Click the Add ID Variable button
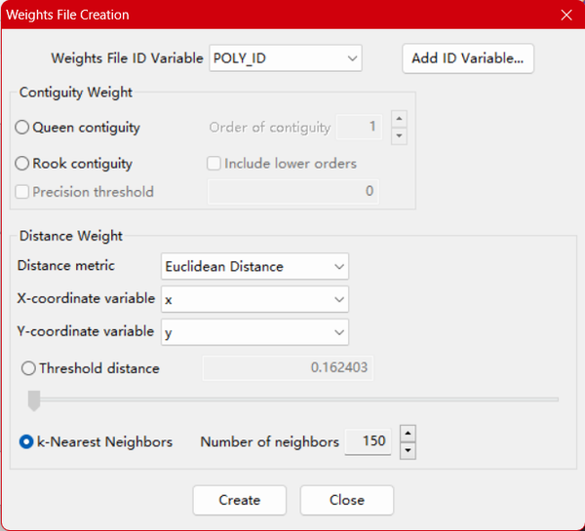Screen dimensions: 585x531 [467, 57]
